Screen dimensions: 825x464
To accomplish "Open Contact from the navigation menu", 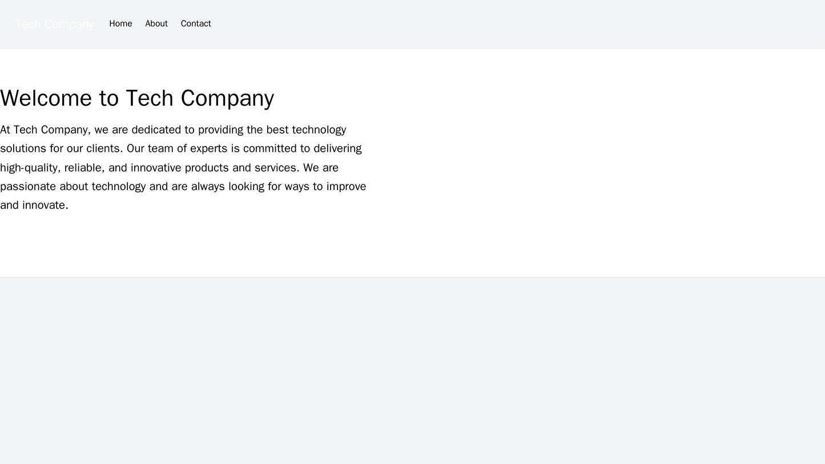I will [196, 23].
